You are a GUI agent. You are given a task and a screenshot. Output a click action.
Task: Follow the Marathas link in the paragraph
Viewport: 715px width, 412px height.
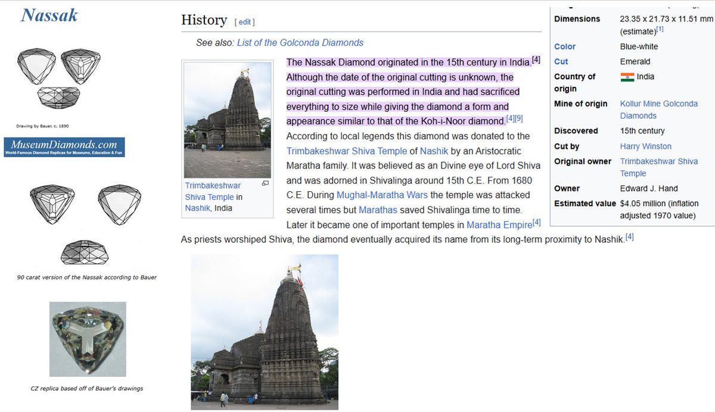pos(378,210)
